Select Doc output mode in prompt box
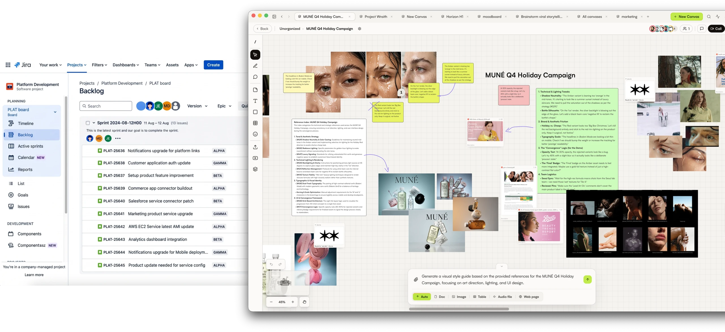The image size is (725, 332). [440, 297]
